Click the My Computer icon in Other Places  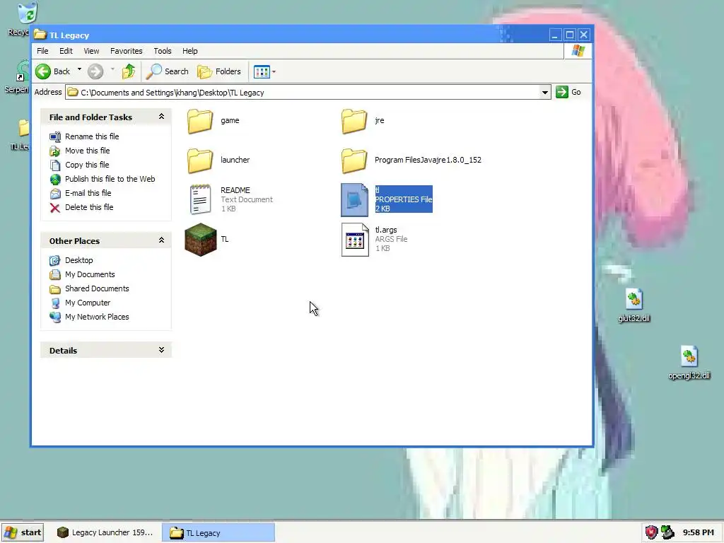[55, 303]
